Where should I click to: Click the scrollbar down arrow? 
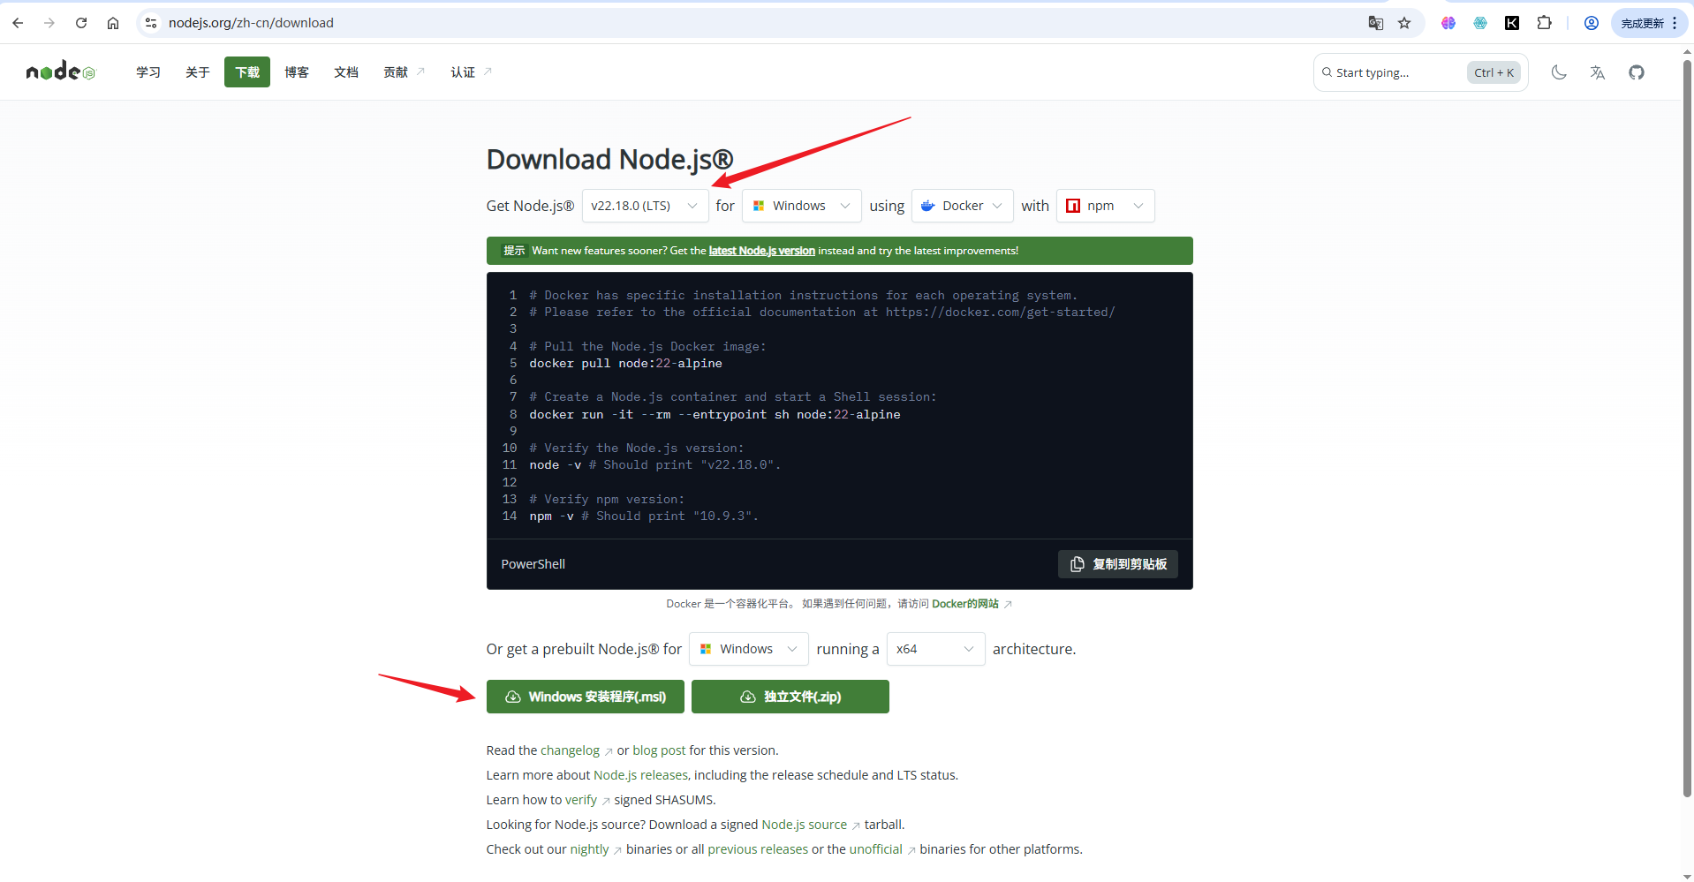[x=1687, y=876]
